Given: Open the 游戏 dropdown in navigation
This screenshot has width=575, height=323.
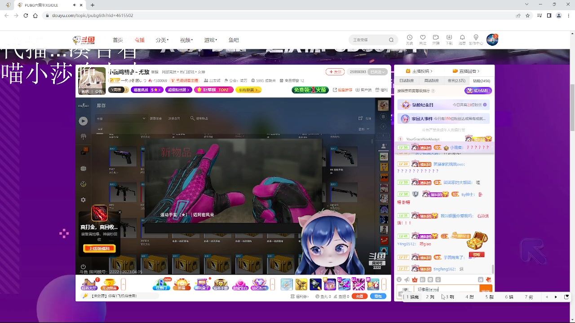Looking at the screenshot, I should [210, 40].
